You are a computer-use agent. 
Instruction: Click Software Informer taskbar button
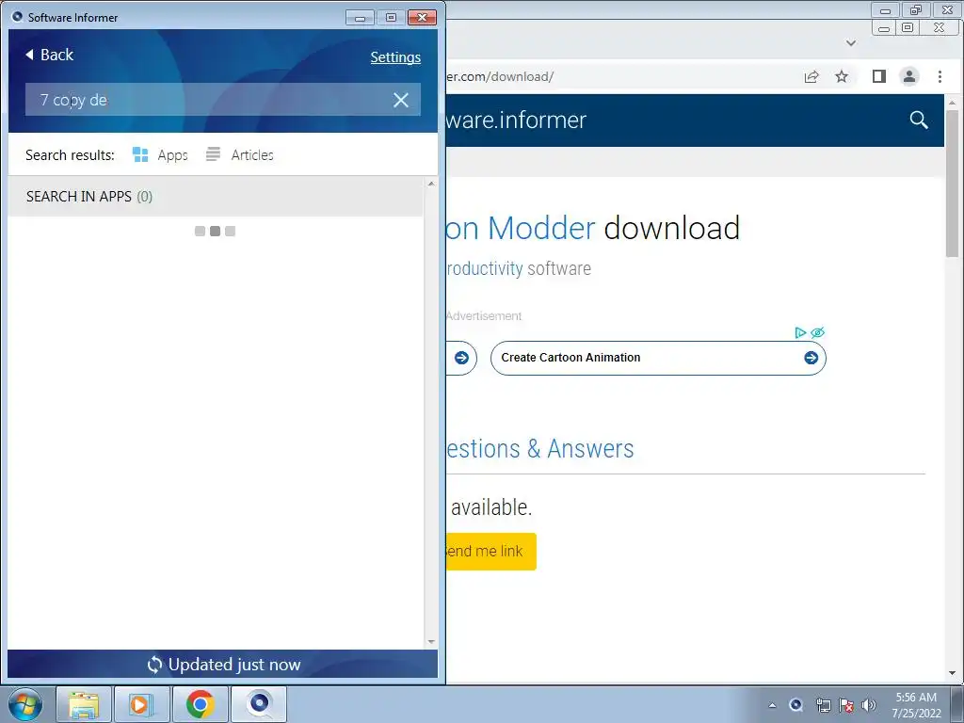tap(259, 704)
